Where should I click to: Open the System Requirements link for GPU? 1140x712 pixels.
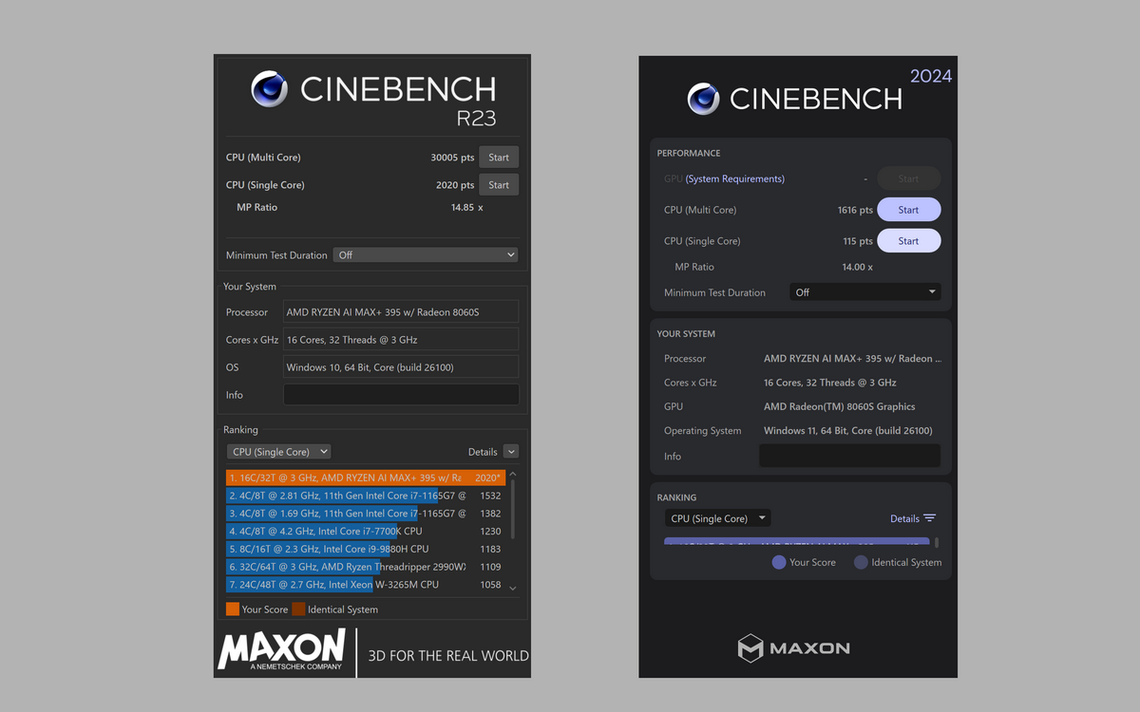point(735,178)
